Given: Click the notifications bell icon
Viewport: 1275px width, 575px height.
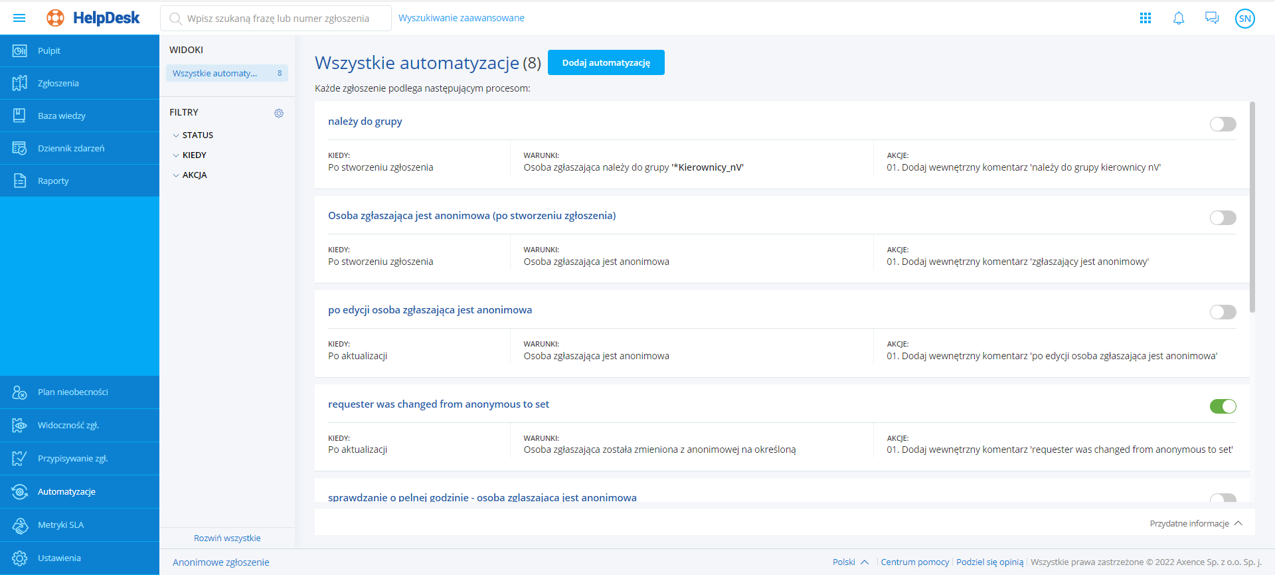Looking at the screenshot, I should (x=1179, y=18).
